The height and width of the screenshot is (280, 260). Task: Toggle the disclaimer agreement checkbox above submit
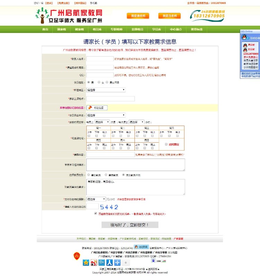95,213
